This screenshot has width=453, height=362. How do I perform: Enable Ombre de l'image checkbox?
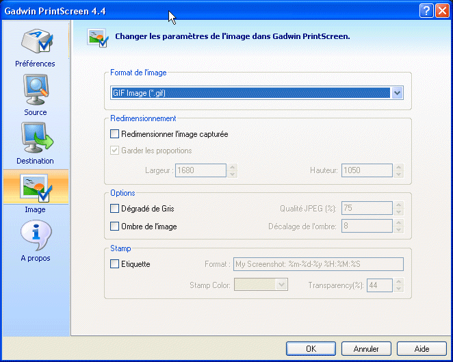click(114, 227)
